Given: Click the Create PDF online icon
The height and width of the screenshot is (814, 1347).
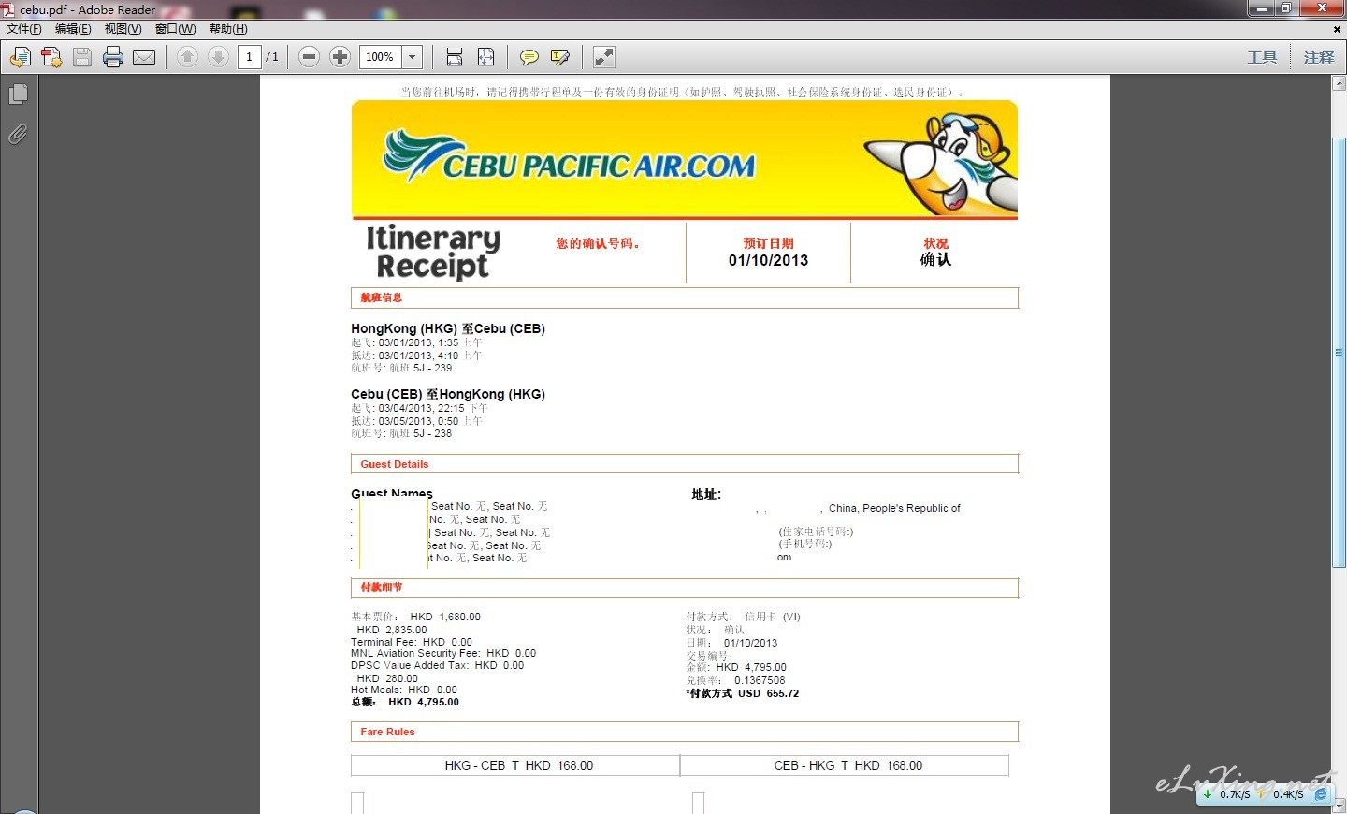Looking at the screenshot, I should [x=51, y=57].
